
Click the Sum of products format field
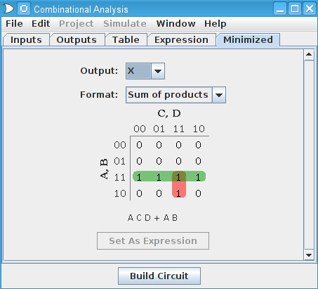(169, 95)
